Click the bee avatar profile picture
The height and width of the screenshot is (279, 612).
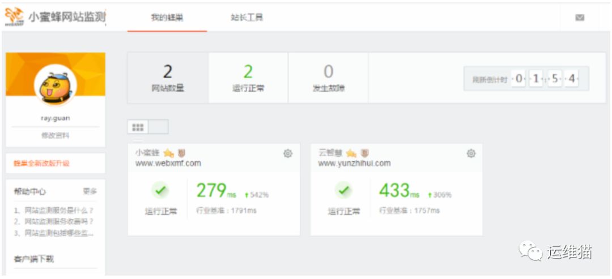(x=55, y=85)
